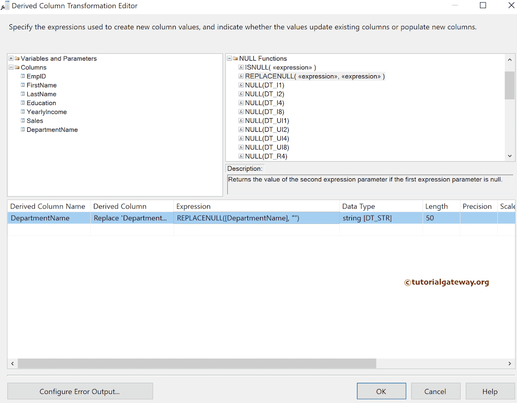Select the EmpID column icon
The width and height of the screenshot is (517, 403).
(22, 76)
